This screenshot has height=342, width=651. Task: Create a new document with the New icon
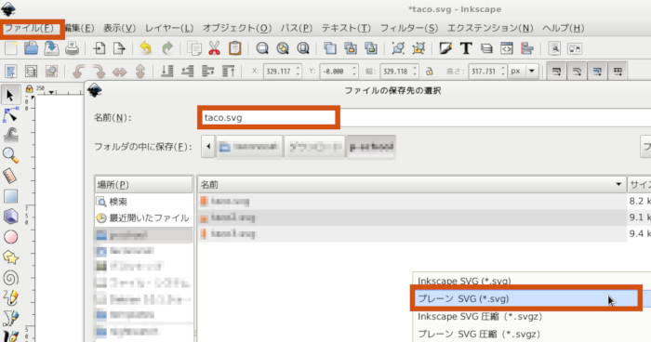coord(11,48)
